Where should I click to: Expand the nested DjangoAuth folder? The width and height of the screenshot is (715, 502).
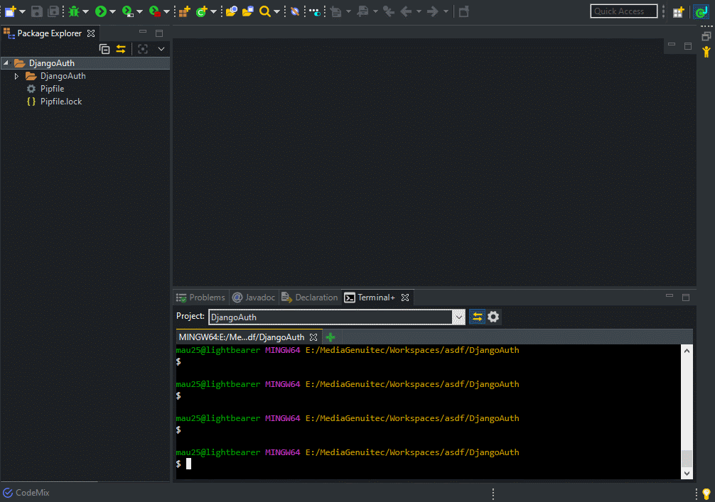pyautogui.click(x=17, y=76)
